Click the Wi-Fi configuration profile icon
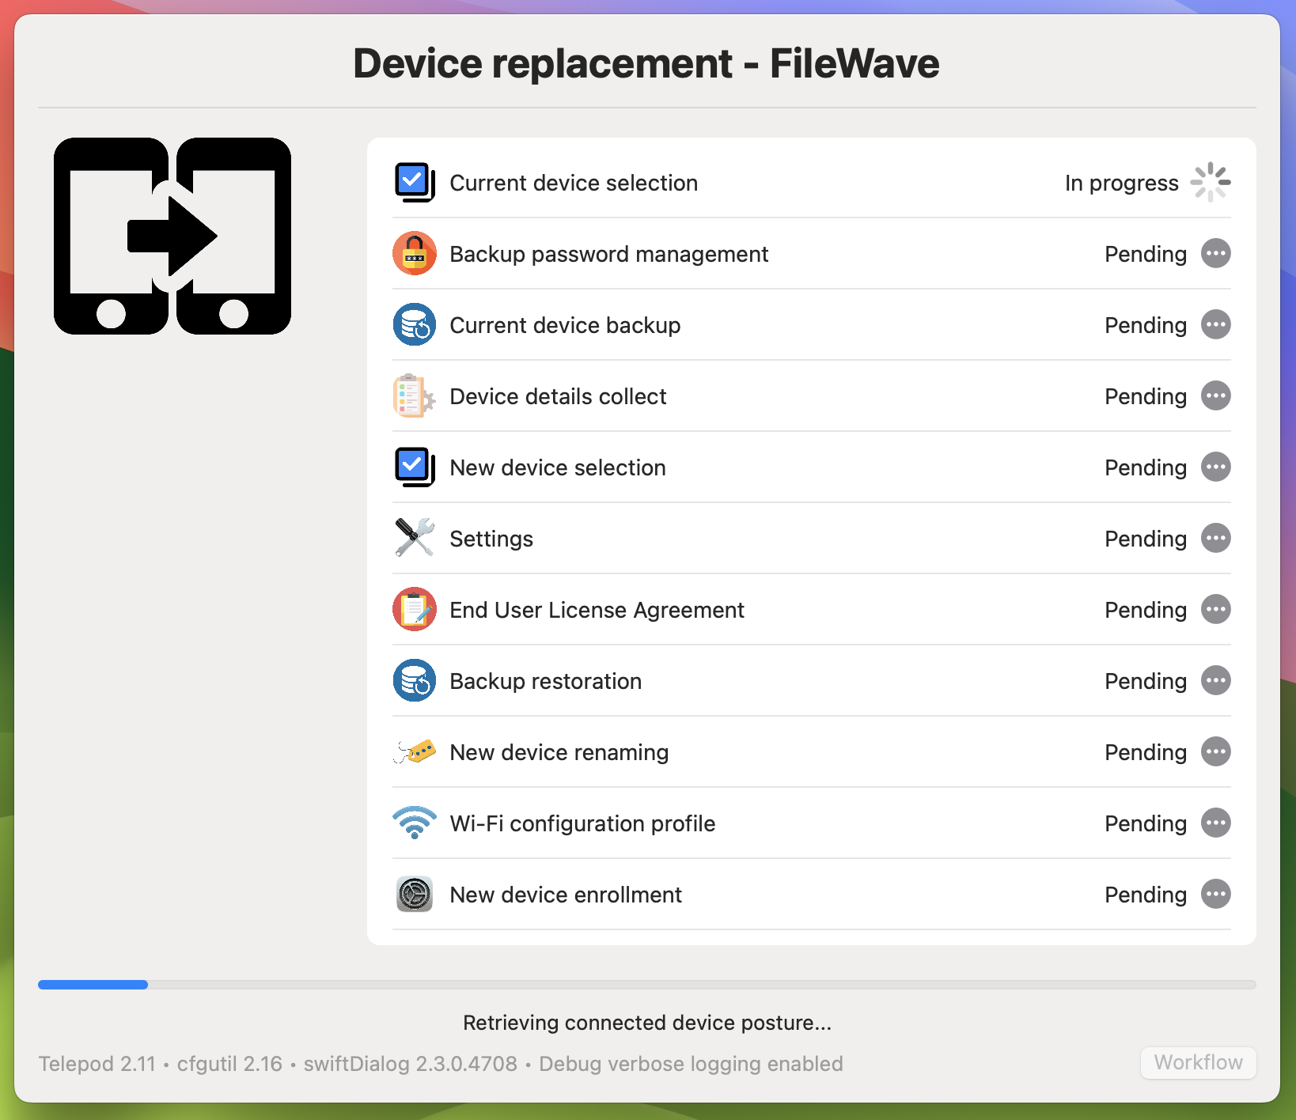 [x=415, y=823]
